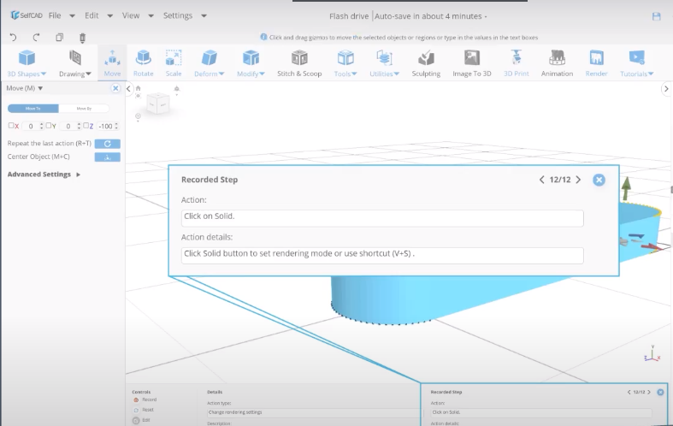Open the File menu
The height and width of the screenshot is (426, 673).
55,15
